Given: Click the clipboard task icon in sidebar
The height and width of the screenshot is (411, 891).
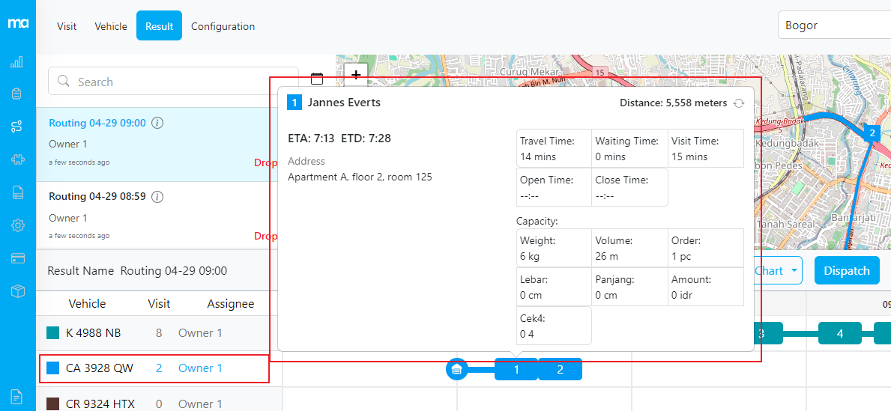Looking at the screenshot, I should 16,94.
